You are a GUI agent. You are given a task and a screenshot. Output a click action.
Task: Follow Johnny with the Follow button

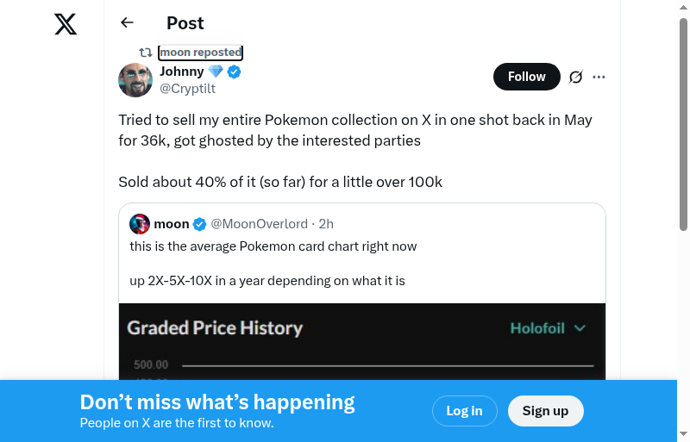pos(526,77)
